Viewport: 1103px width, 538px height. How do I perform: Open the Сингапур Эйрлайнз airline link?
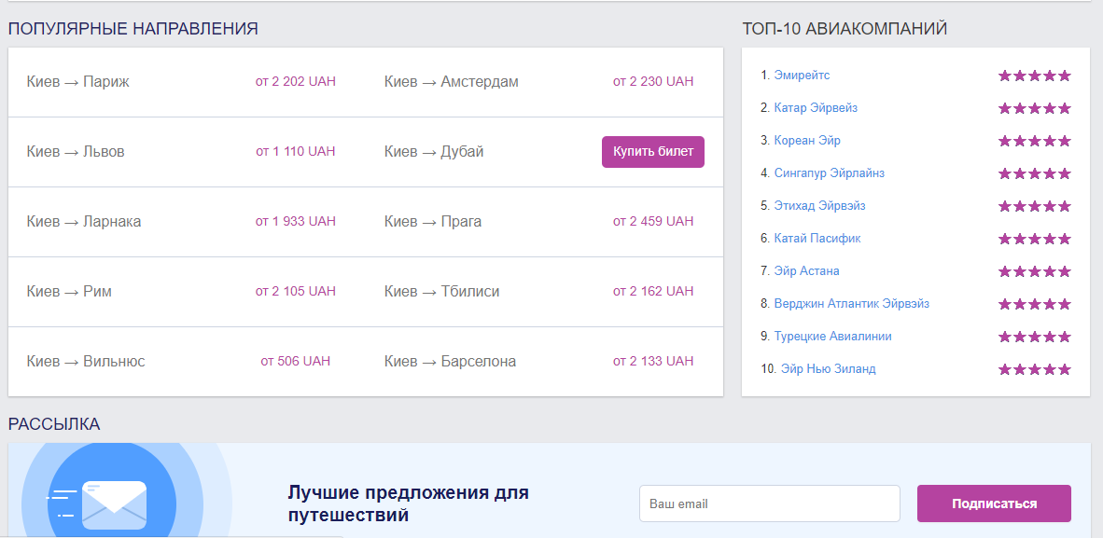pos(830,173)
